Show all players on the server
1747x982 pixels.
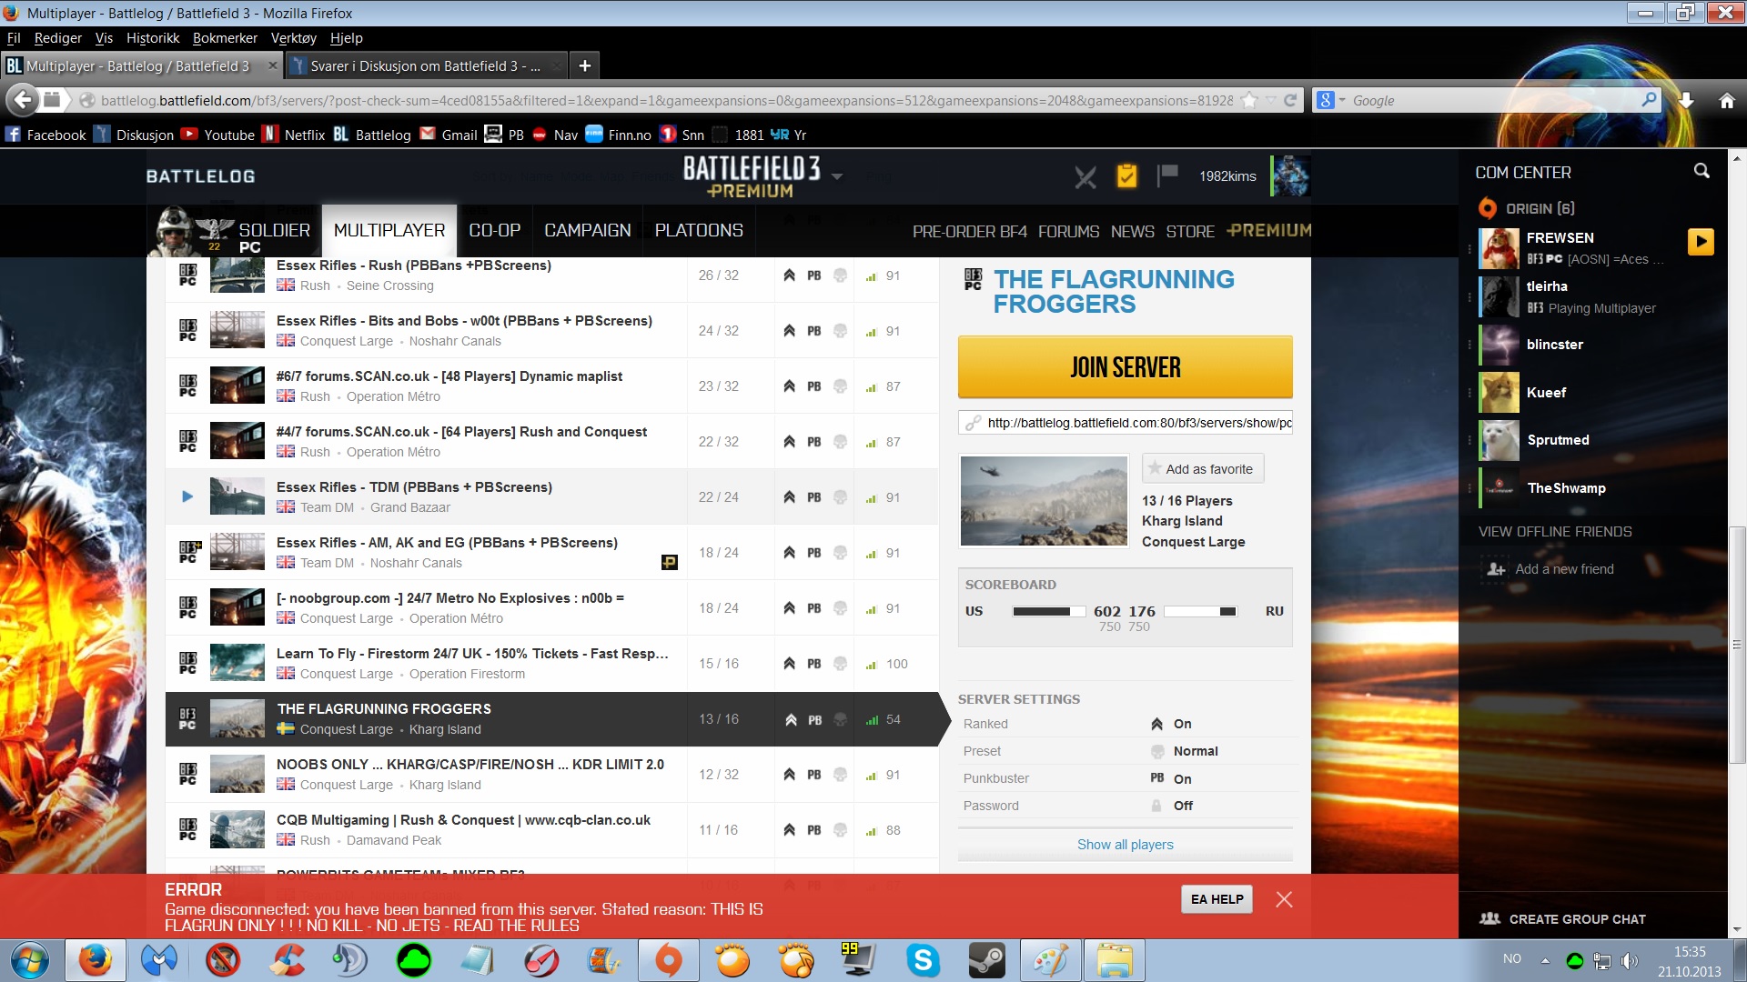point(1126,845)
